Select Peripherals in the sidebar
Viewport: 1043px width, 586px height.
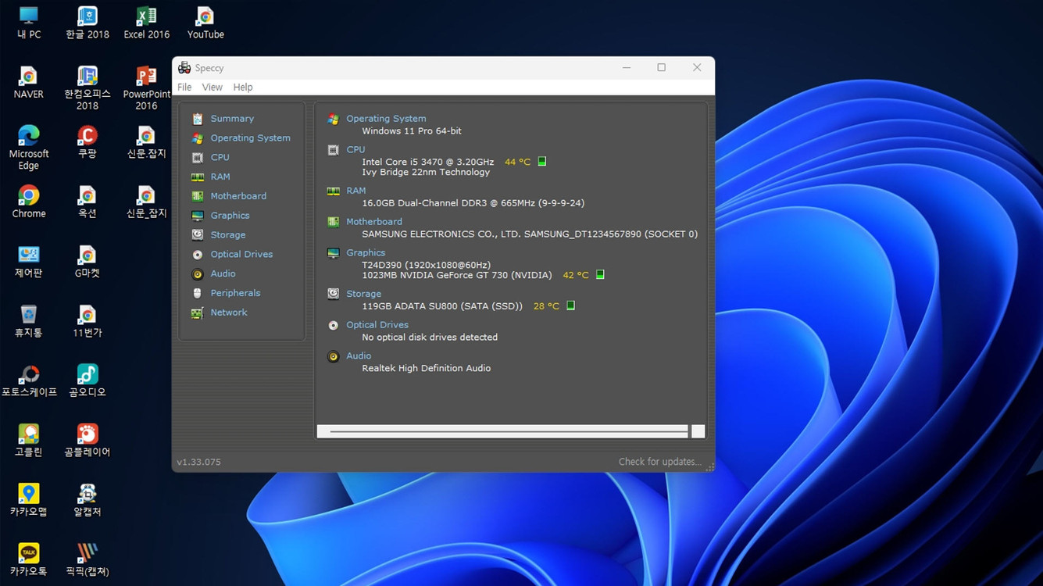pos(235,293)
